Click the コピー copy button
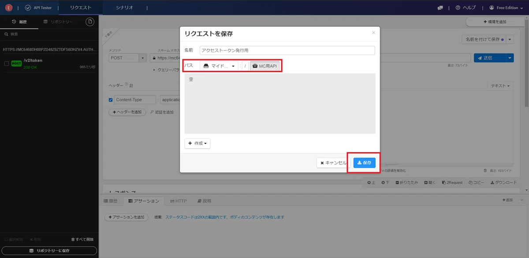Screen dimensions: 529x258 (x=477, y=182)
